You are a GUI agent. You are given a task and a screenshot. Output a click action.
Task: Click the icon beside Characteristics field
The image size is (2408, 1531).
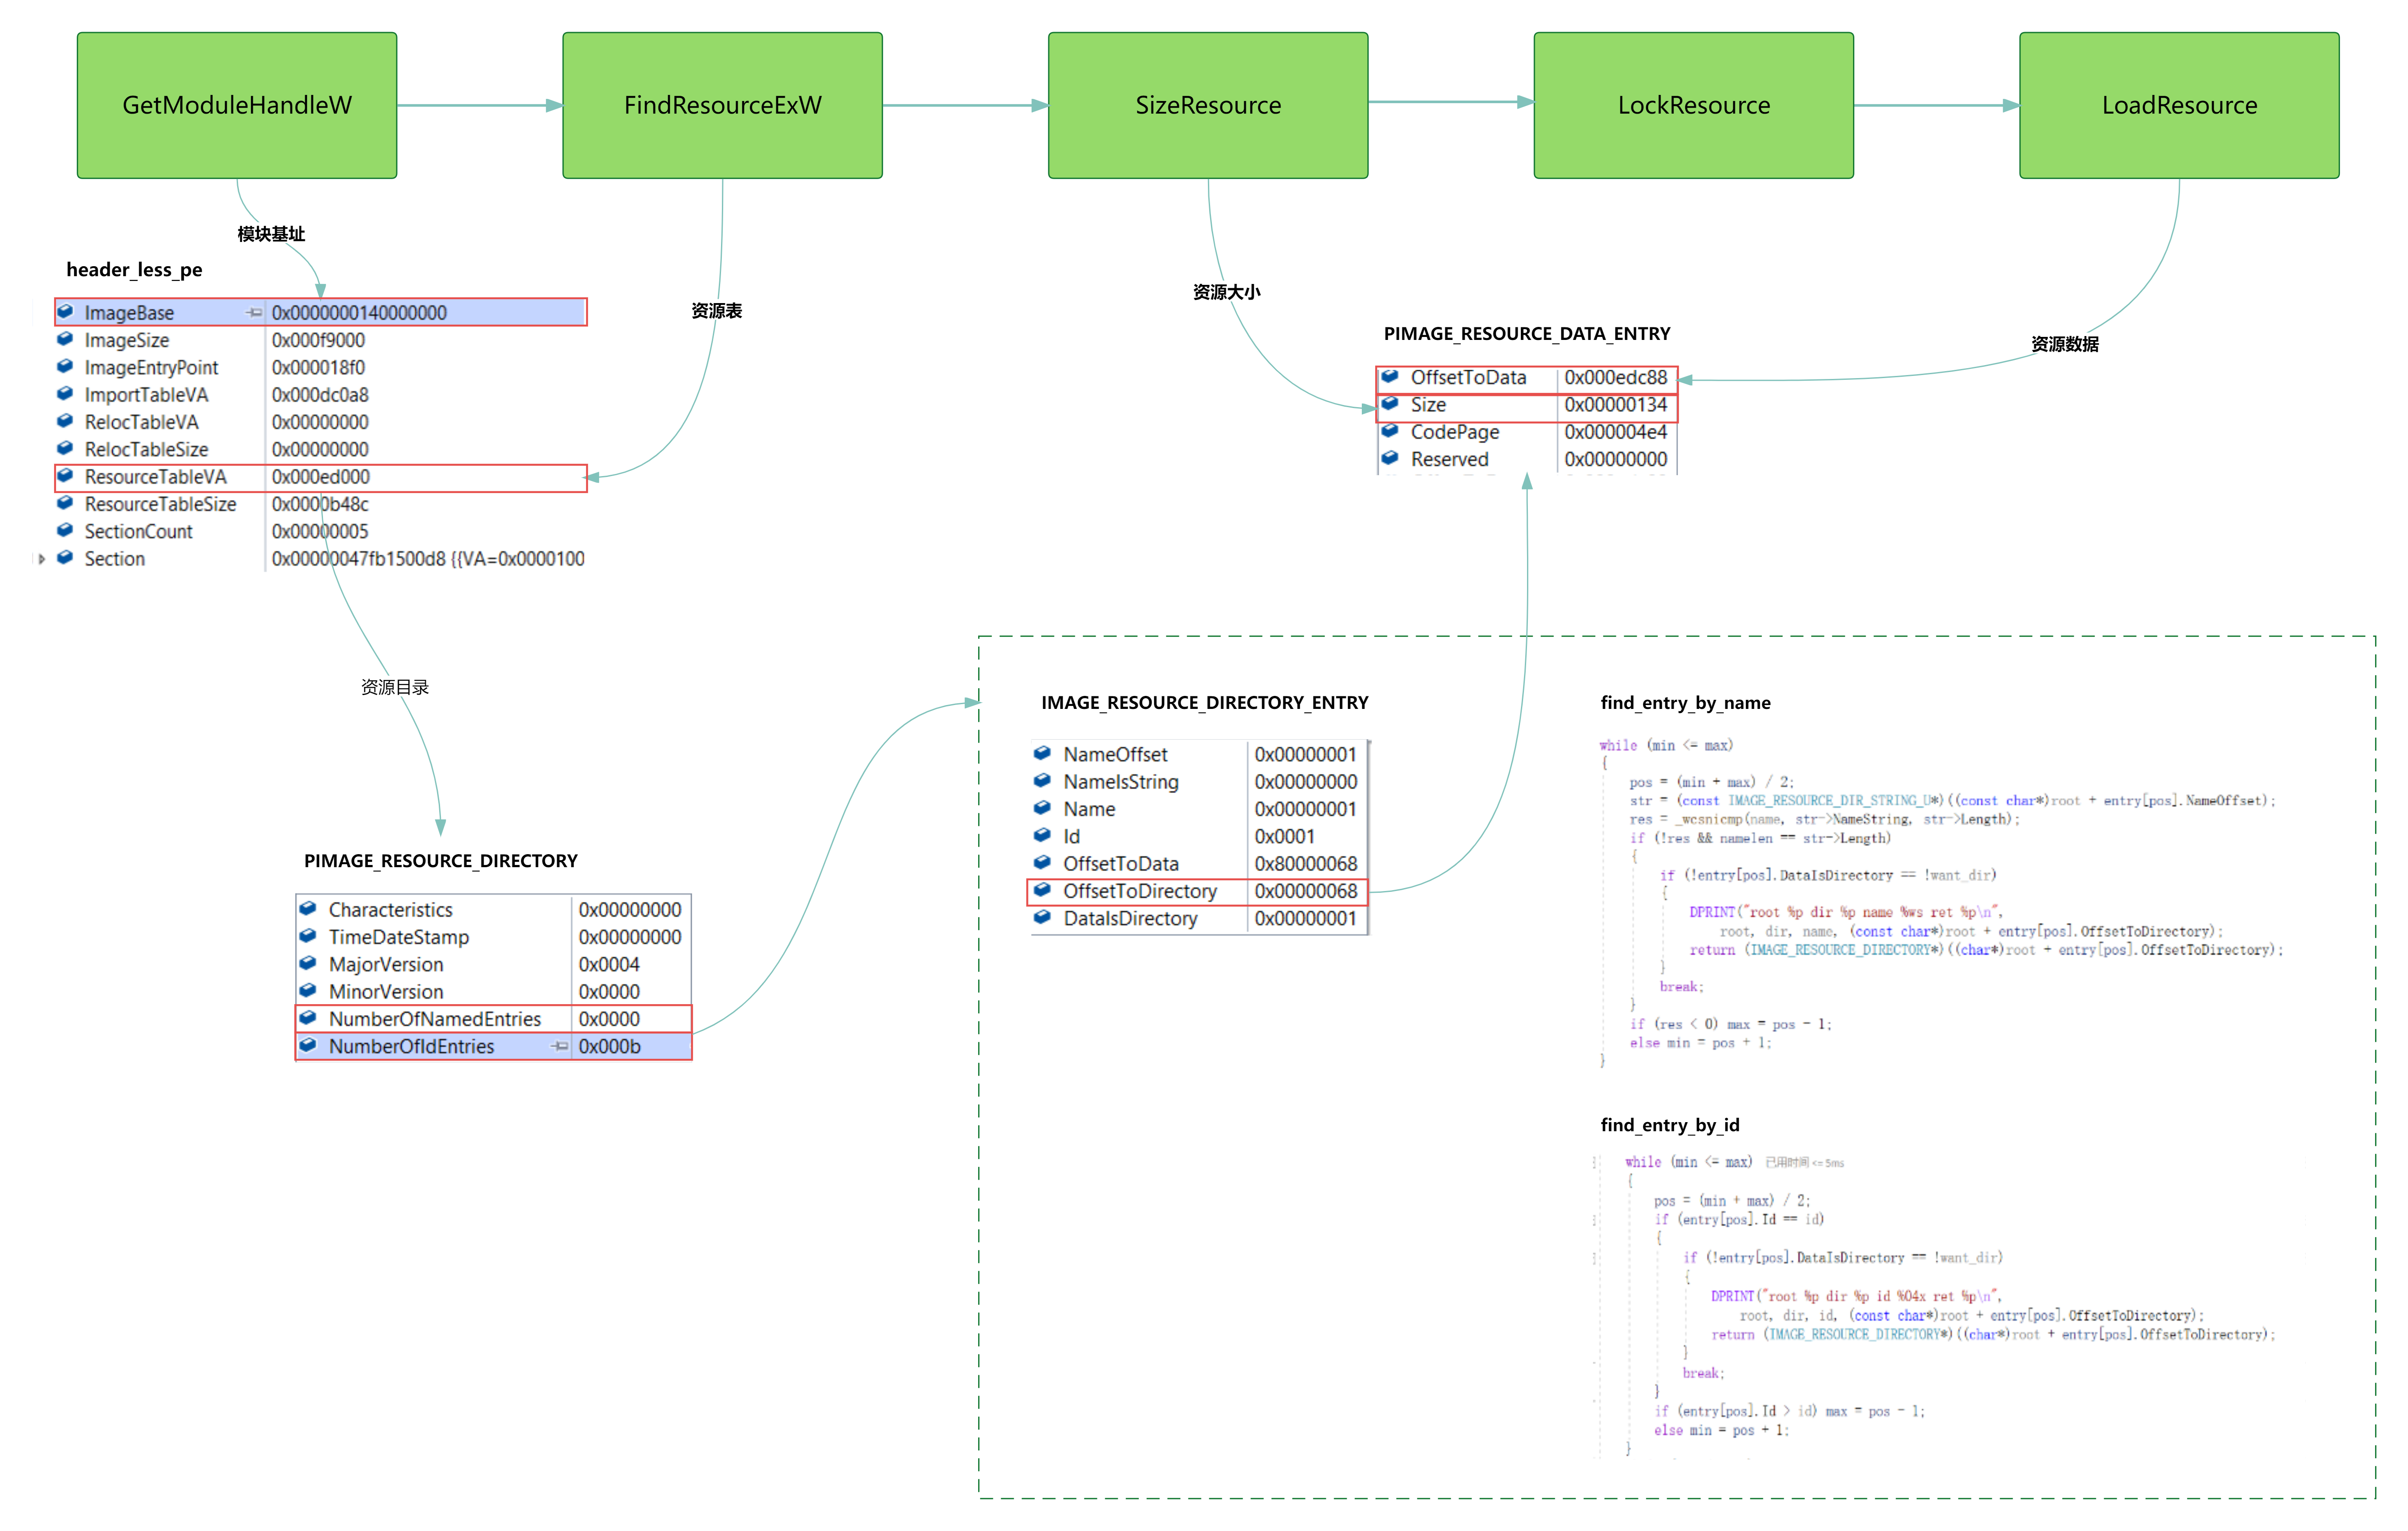tap(308, 909)
